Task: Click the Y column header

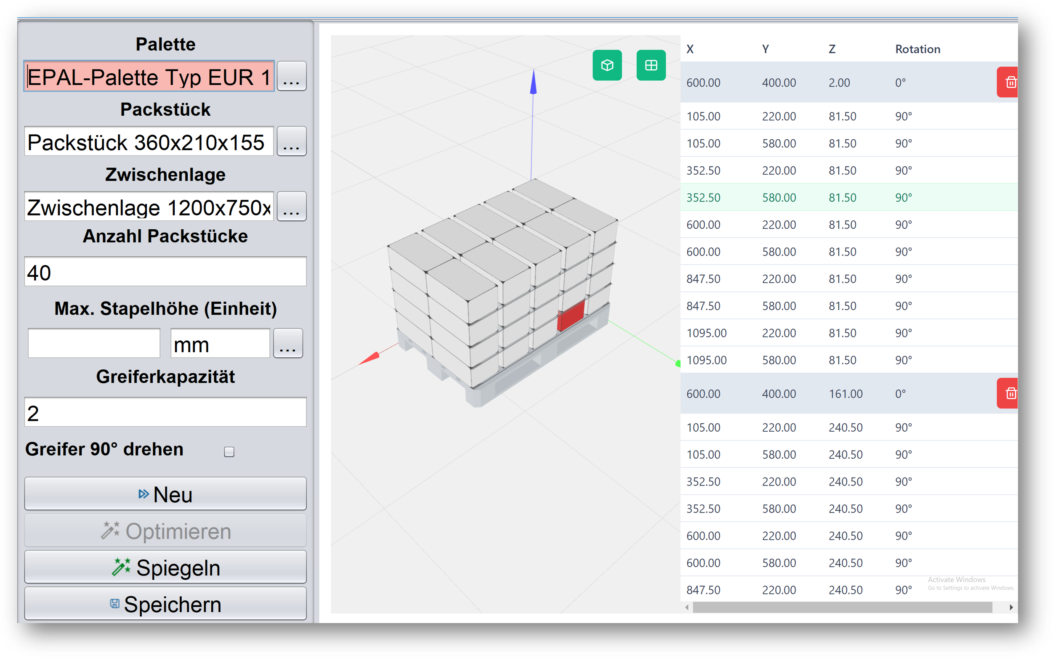Action: [x=765, y=49]
